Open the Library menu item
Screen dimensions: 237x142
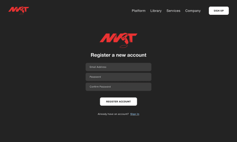[x=156, y=11]
